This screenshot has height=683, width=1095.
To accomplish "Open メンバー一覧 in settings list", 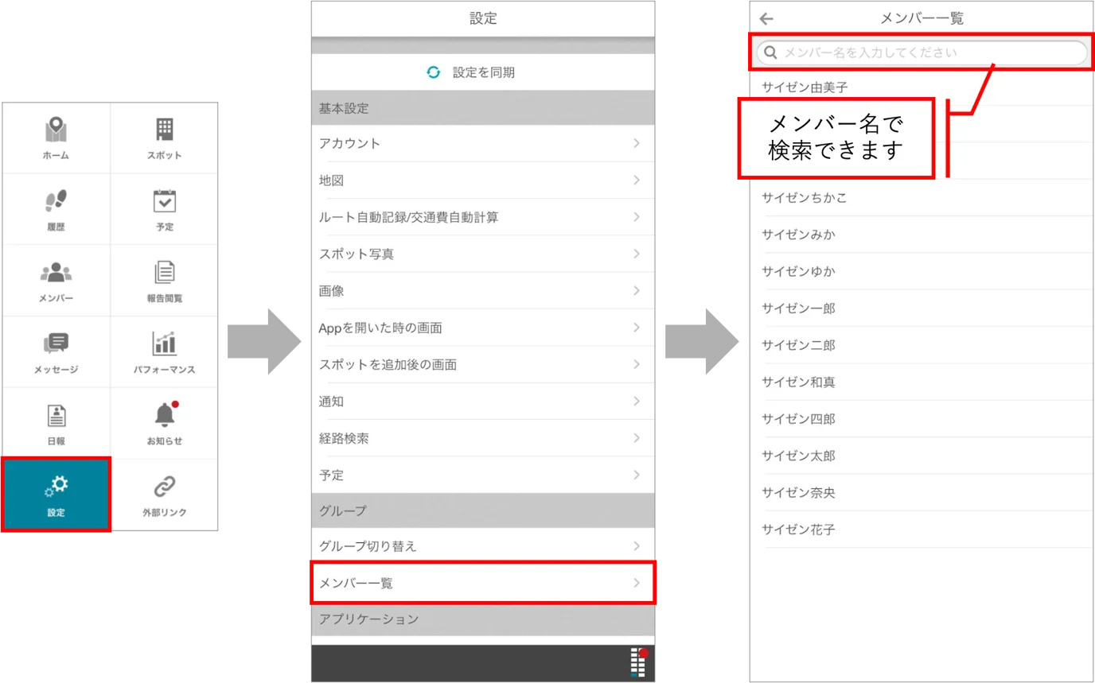I will pos(483,583).
